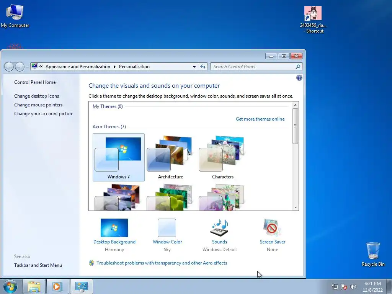Click the Control Panel icon in address bar
The width and height of the screenshot is (392, 294).
pyautogui.click(x=34, y=66)
